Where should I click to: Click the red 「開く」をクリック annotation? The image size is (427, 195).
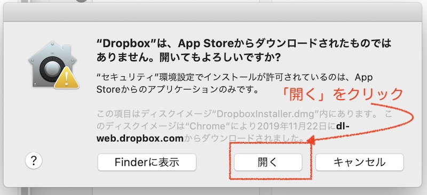[342, 95]
